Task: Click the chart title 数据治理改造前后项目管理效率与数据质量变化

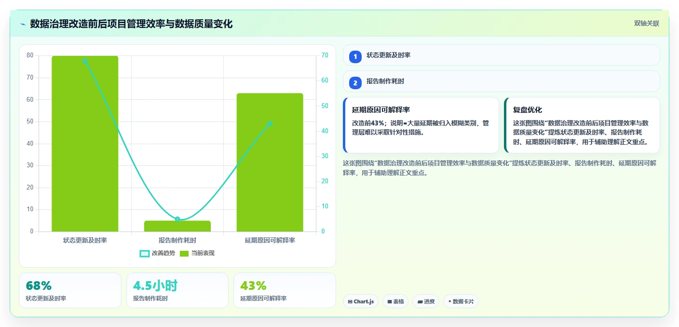Action: pyautogui.click(x=131, y=24)
